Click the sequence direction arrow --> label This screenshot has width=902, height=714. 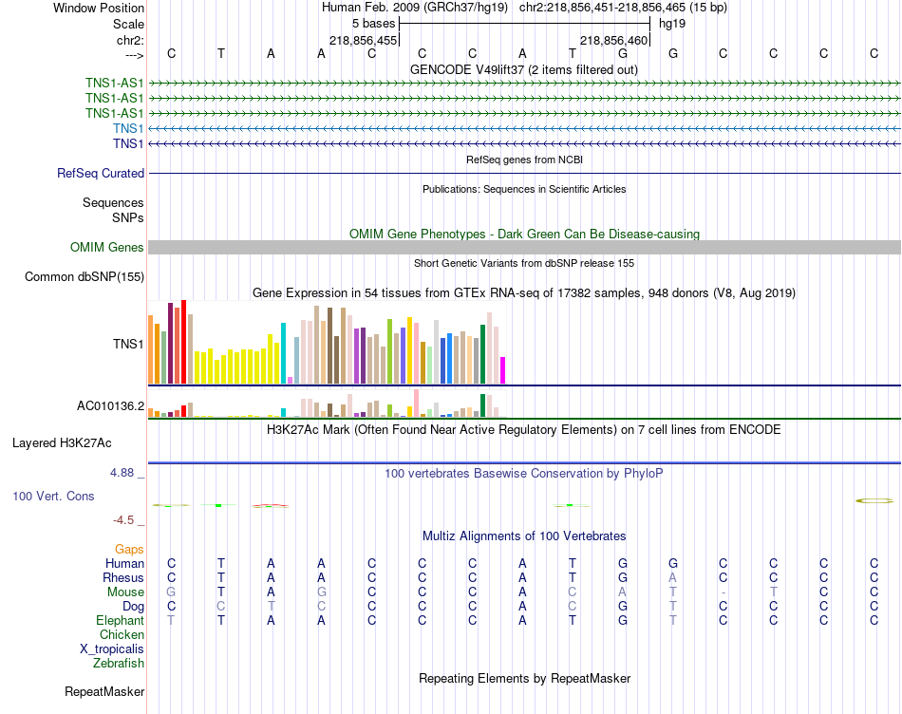(x=135, y=55)
